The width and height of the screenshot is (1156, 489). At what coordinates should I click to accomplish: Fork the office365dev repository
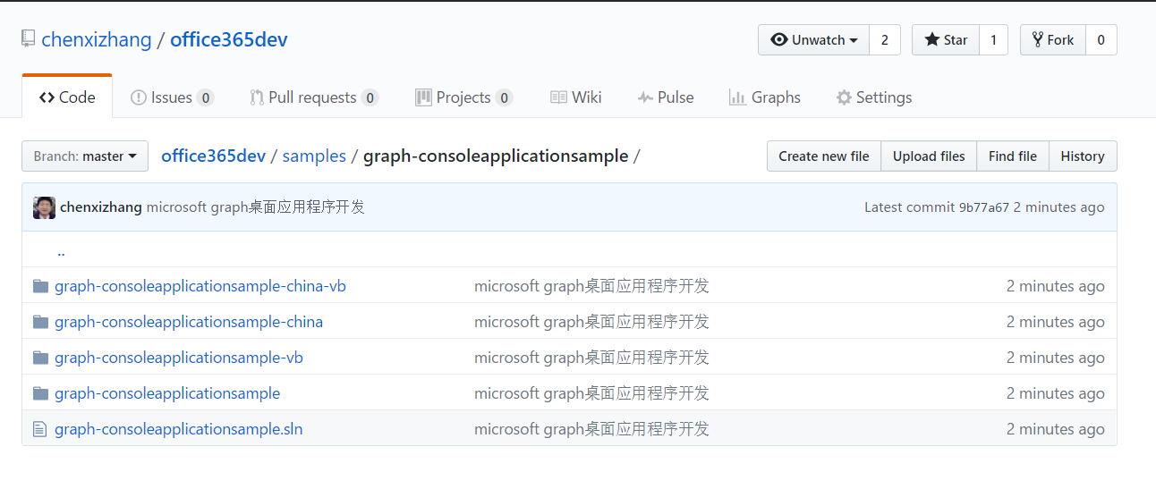pos(1053,40)
